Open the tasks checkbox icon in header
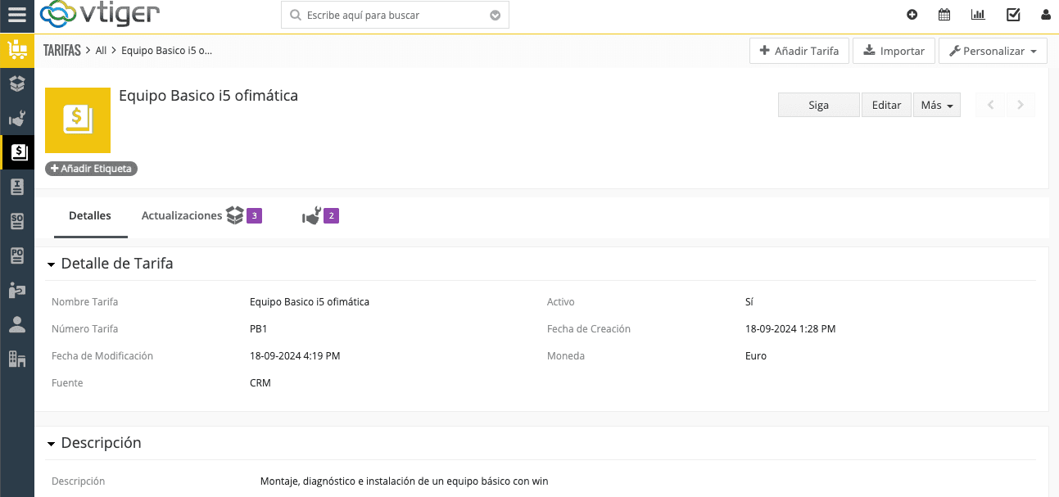This screenshot has width=1059, height=497. coord(1013,15)
